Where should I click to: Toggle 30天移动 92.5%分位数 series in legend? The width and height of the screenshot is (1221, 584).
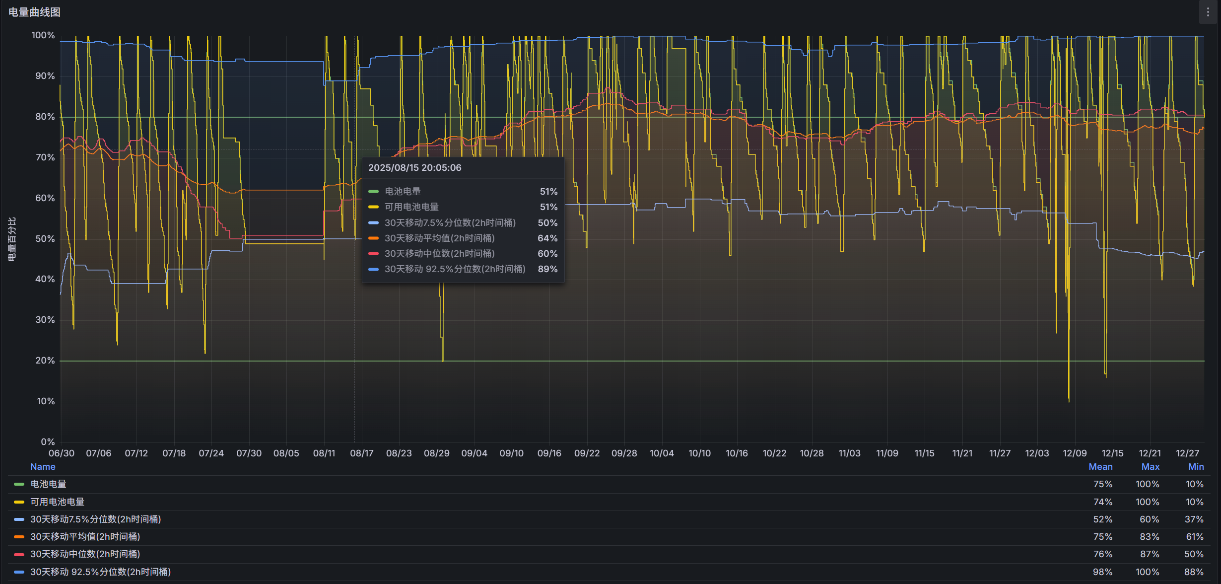pyautogui.click(x=100, y=572)
